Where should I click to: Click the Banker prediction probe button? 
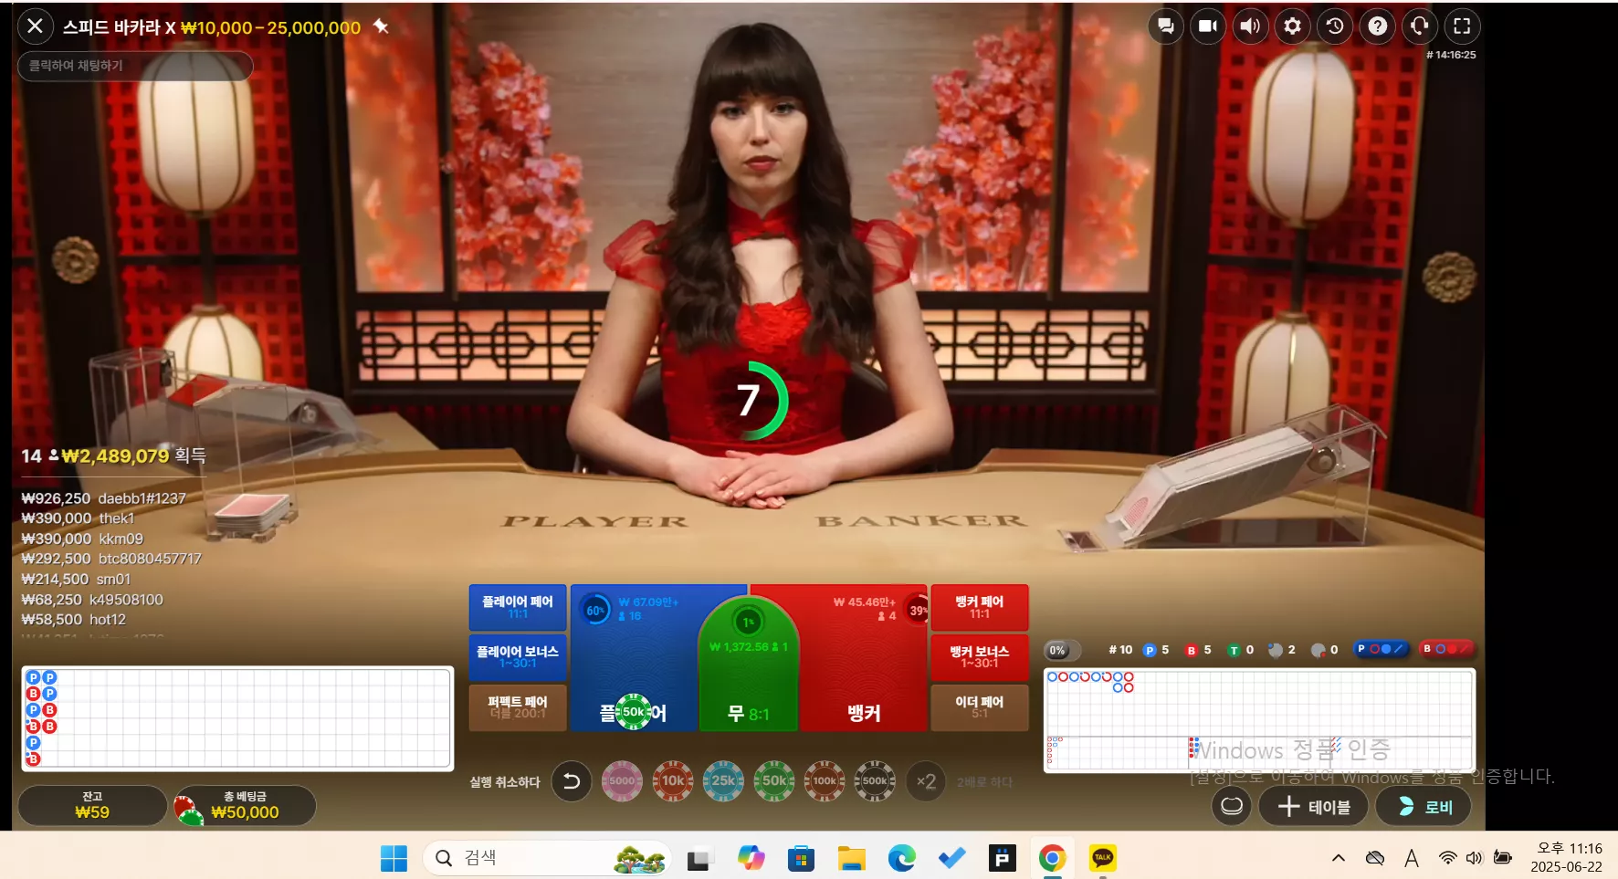point(1446,649)
